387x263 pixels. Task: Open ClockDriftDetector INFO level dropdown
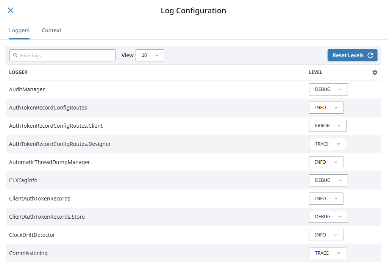click(326, 235)
